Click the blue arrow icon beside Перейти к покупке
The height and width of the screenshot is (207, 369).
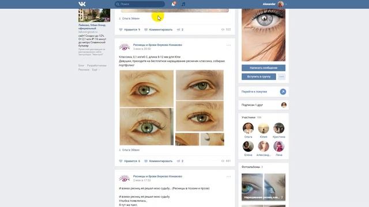coord(283,91)
